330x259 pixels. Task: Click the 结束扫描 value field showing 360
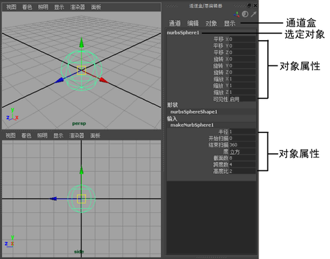242,145
